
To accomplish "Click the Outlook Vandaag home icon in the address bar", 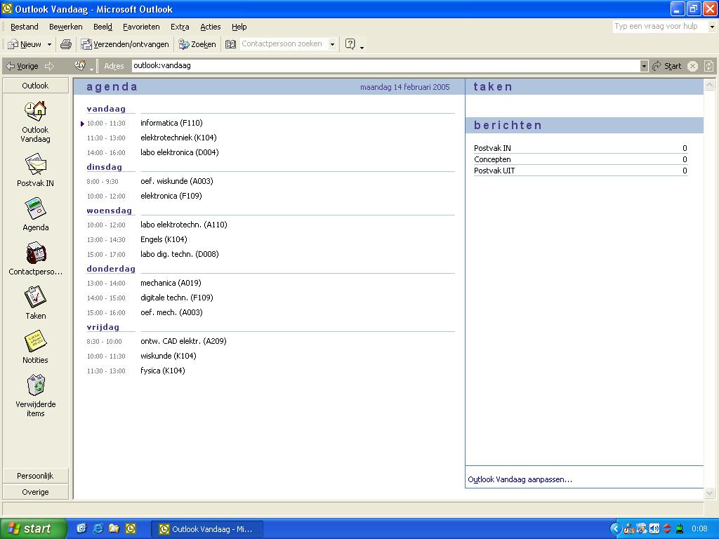I will click(x=80, y=65).
